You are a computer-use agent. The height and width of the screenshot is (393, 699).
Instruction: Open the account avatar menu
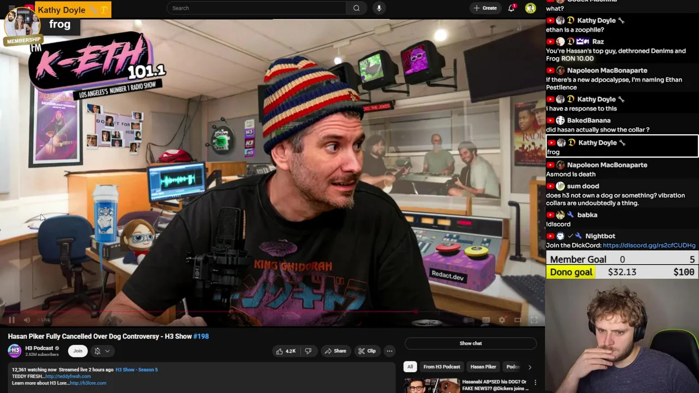pyautogui.click(x=530, y=8)
